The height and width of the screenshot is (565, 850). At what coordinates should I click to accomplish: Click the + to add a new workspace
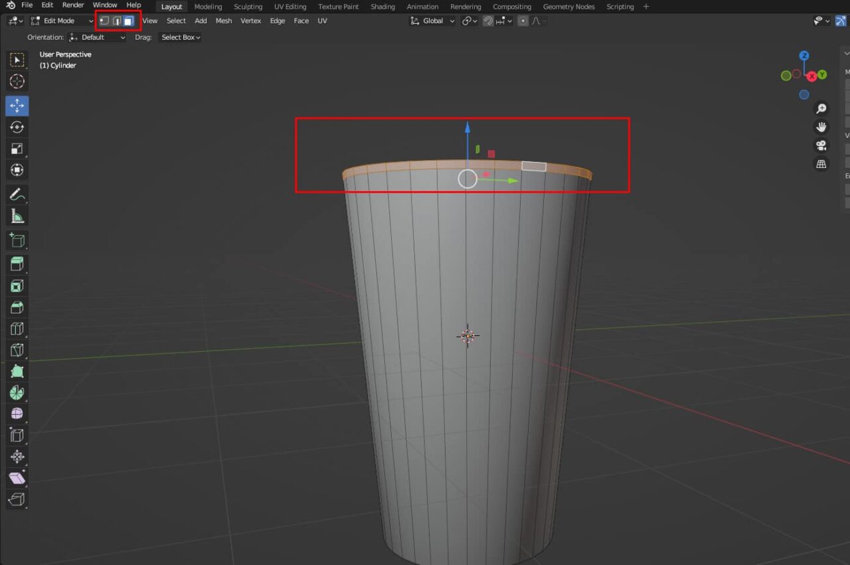645,7
